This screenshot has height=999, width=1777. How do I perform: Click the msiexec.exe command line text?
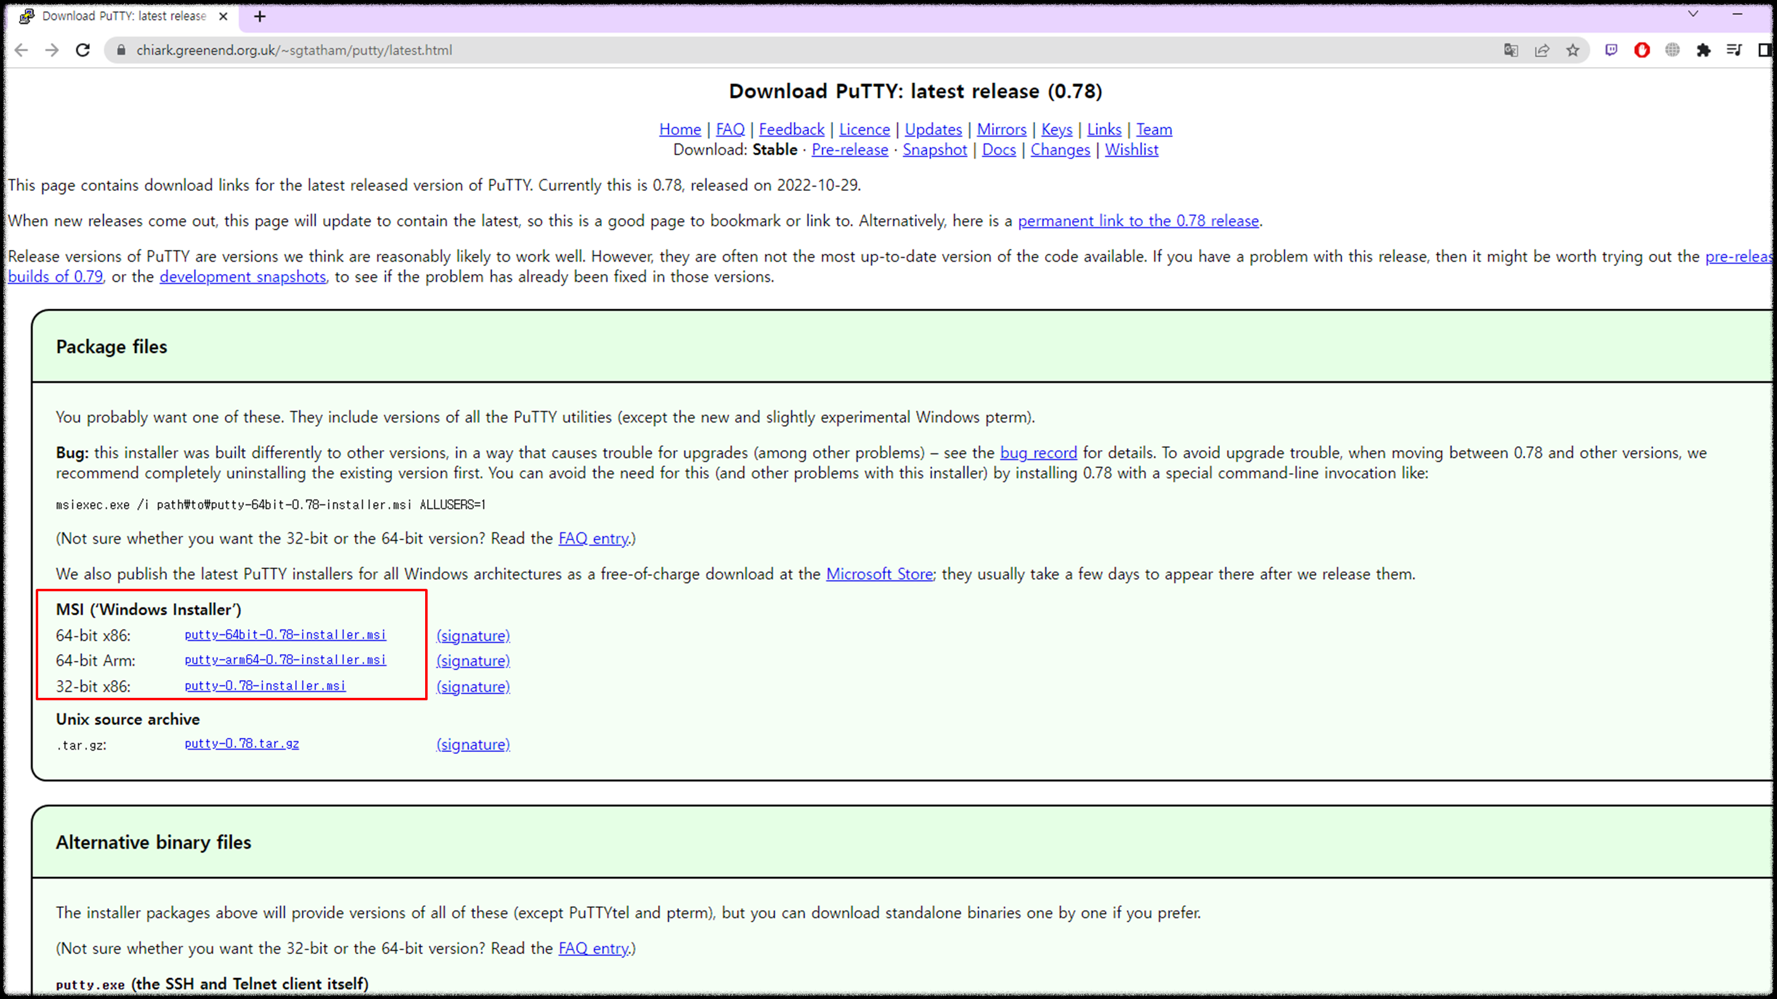pyautogui.click(x=270, y=504)
